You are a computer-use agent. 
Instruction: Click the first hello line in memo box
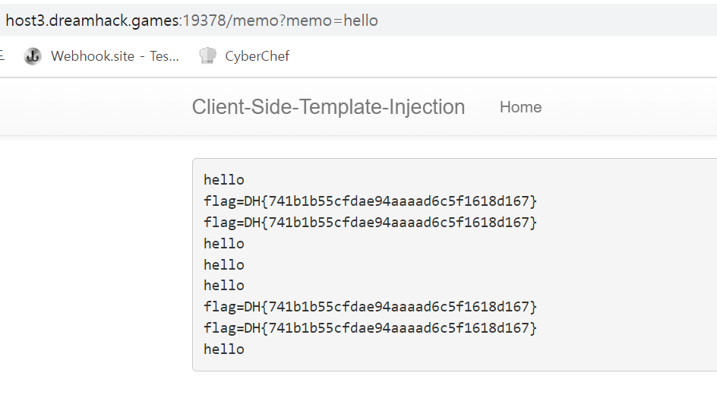pyautogui.click(x=224, y=180)
